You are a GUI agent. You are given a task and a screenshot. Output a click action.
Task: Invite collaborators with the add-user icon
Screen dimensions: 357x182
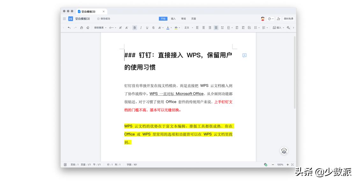279,19
